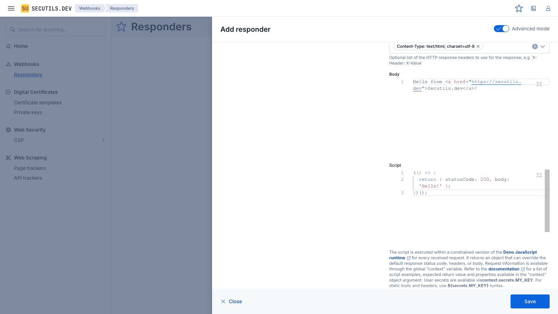Click the SecUtils.dev logo
Screen dimensions: 558x314
pyautogui.click(x=46, y=8)
